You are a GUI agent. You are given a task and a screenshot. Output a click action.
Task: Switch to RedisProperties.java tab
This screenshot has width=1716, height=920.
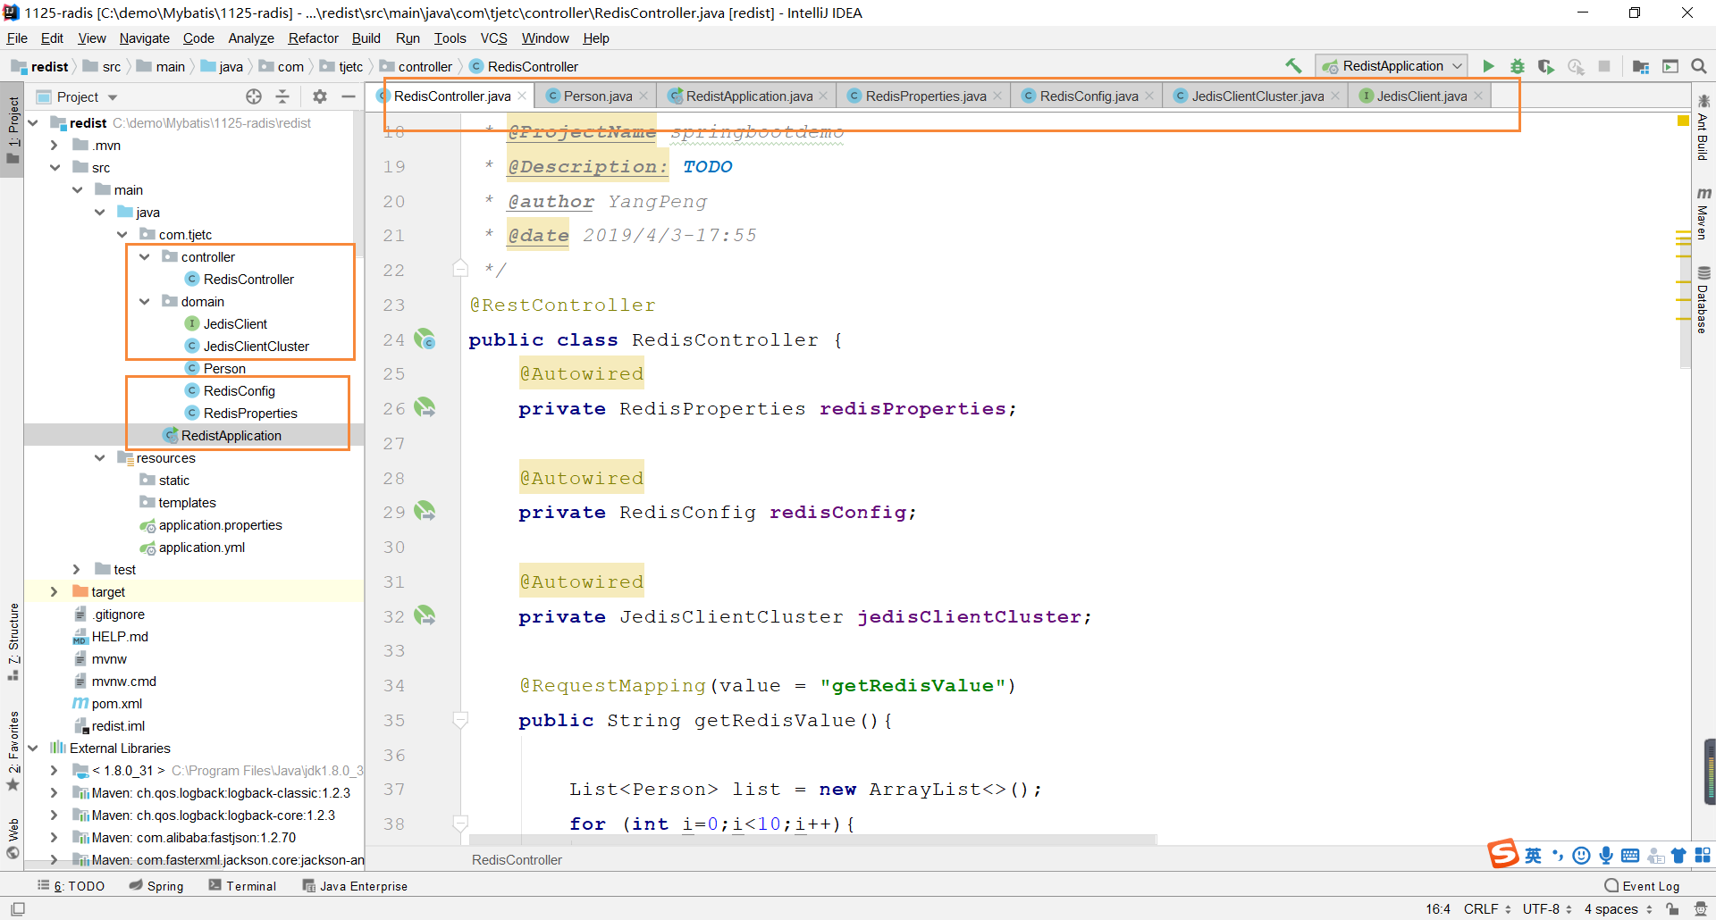tap(925, 96)
